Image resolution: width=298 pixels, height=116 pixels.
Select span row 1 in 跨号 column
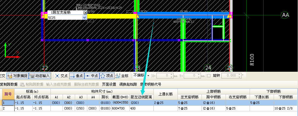[x=8, y=103]
